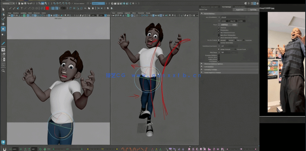Switch to the Tool Settings tab
The height and width of the screenshot is (151, 306).
coord(226,7)
